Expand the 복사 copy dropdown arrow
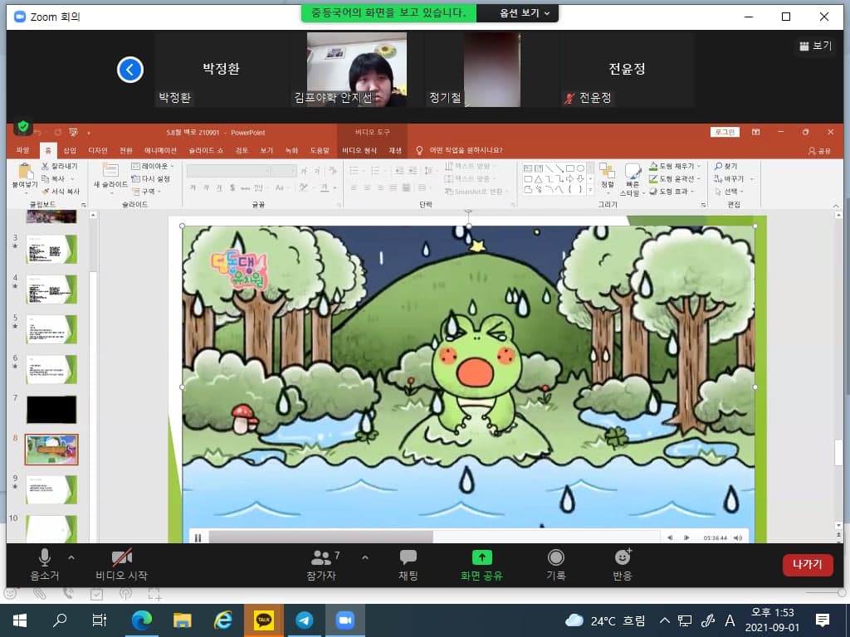 tap(72, 179)
